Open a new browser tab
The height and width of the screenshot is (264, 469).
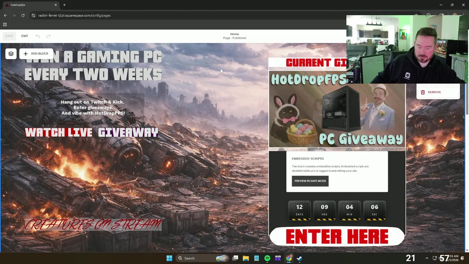(64, 5)
